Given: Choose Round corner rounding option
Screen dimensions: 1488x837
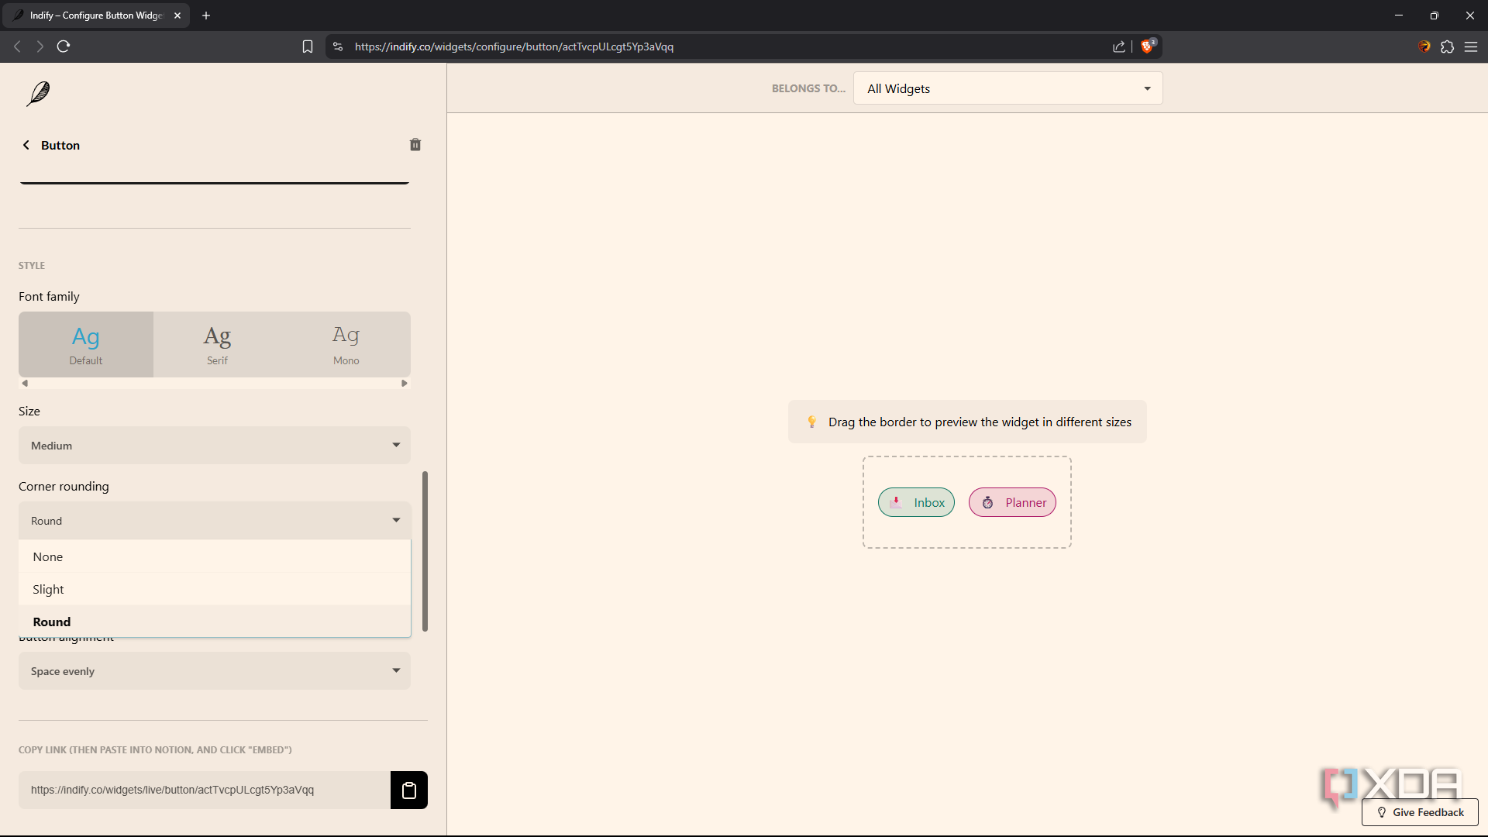Looking at the screenshot, I should click(x=215, y=622).
